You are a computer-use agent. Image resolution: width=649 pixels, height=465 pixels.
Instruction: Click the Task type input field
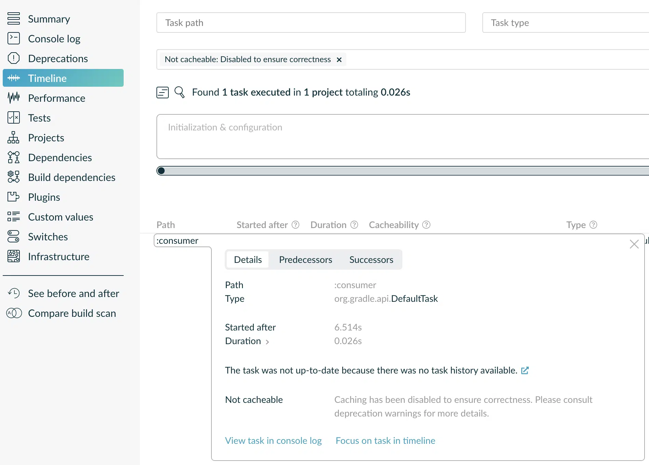[x=566, y=23]
